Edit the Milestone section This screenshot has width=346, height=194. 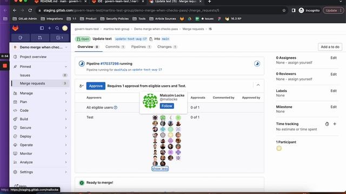(x=334, y=107)
